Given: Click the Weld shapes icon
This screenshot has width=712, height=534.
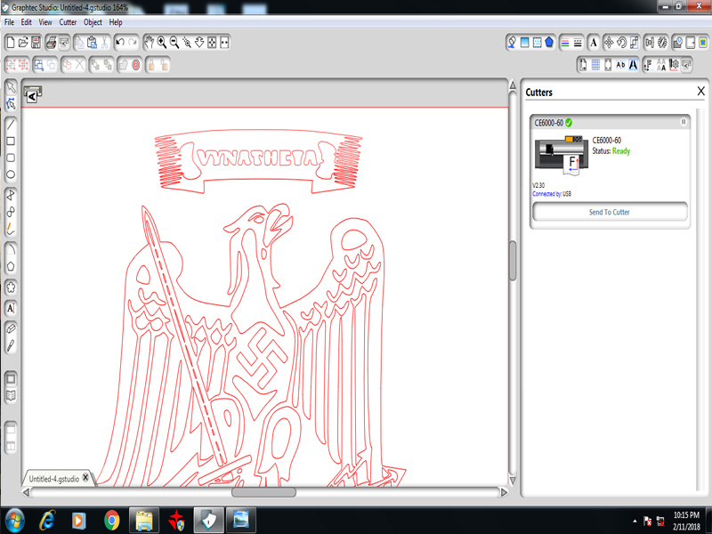Looking at the screenshot, I should click(124, 65).
